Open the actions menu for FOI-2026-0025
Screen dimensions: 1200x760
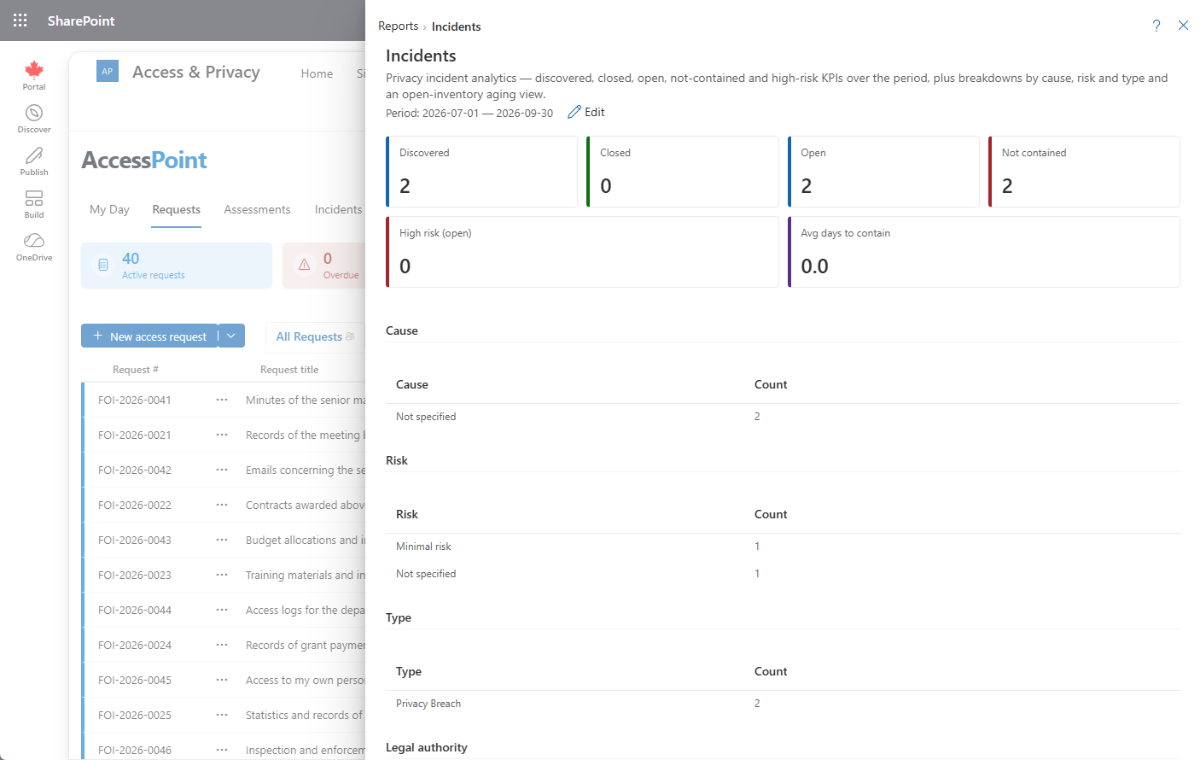point(222,715)
